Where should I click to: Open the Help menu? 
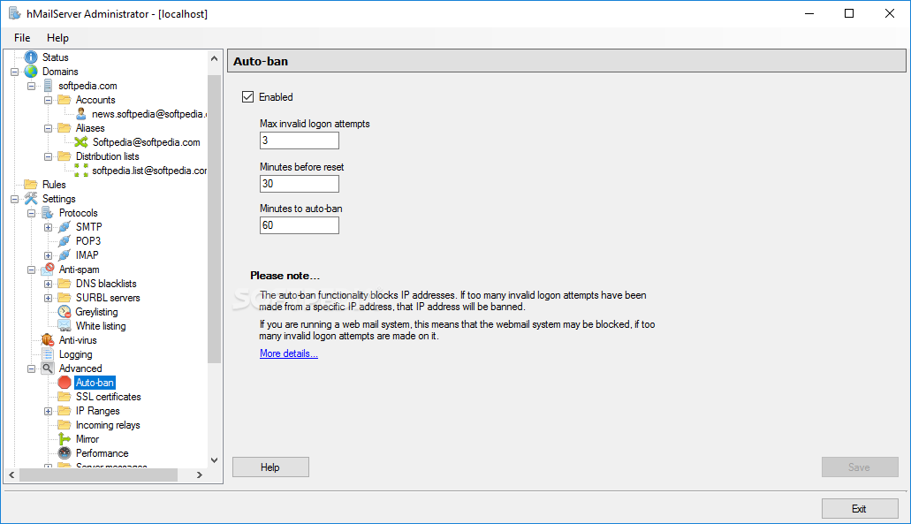click(57, 38)
